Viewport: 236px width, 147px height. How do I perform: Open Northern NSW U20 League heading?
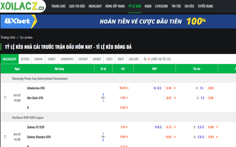point(28,117)
